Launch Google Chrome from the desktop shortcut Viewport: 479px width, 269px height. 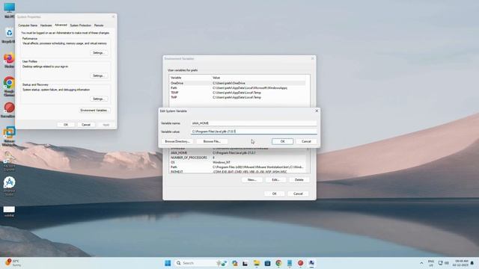(9, 86)
